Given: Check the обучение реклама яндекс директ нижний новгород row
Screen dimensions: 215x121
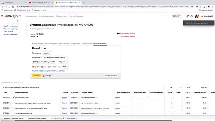Looking at the screenshot, I should point(13,103).
